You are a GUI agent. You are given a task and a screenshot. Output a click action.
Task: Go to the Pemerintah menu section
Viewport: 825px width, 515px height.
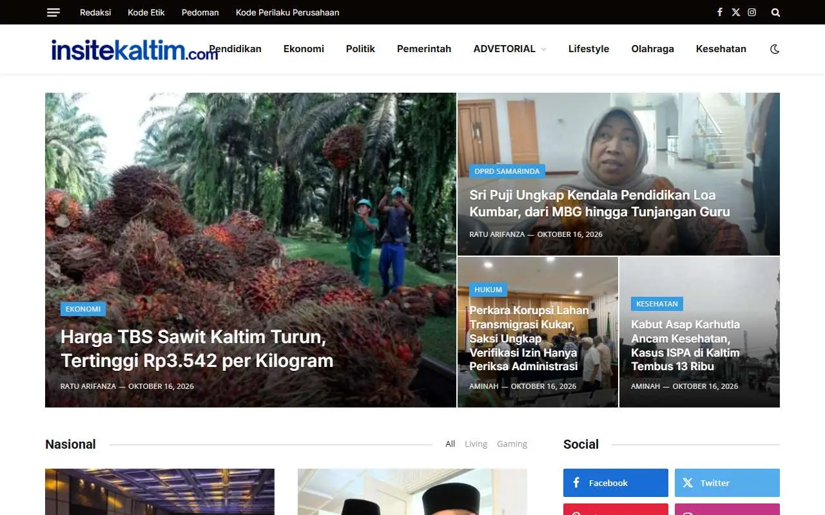[424, 49]
